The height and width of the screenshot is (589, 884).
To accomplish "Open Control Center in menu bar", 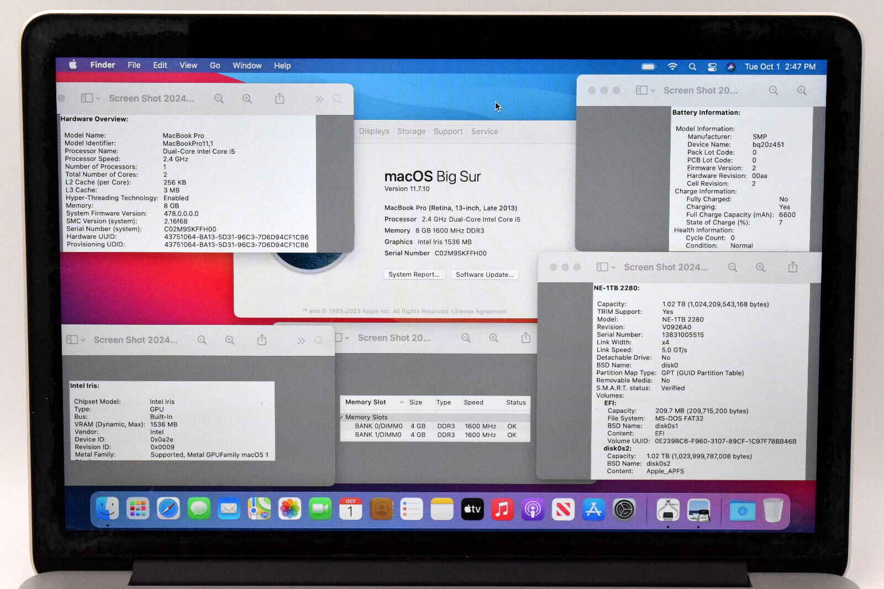I will [712, 67].
